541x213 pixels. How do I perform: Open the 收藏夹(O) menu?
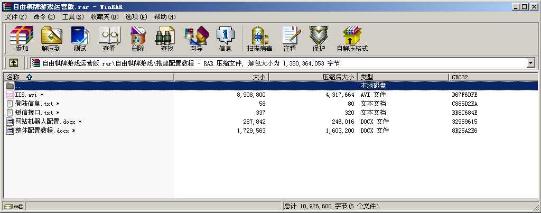click(104, 16)
